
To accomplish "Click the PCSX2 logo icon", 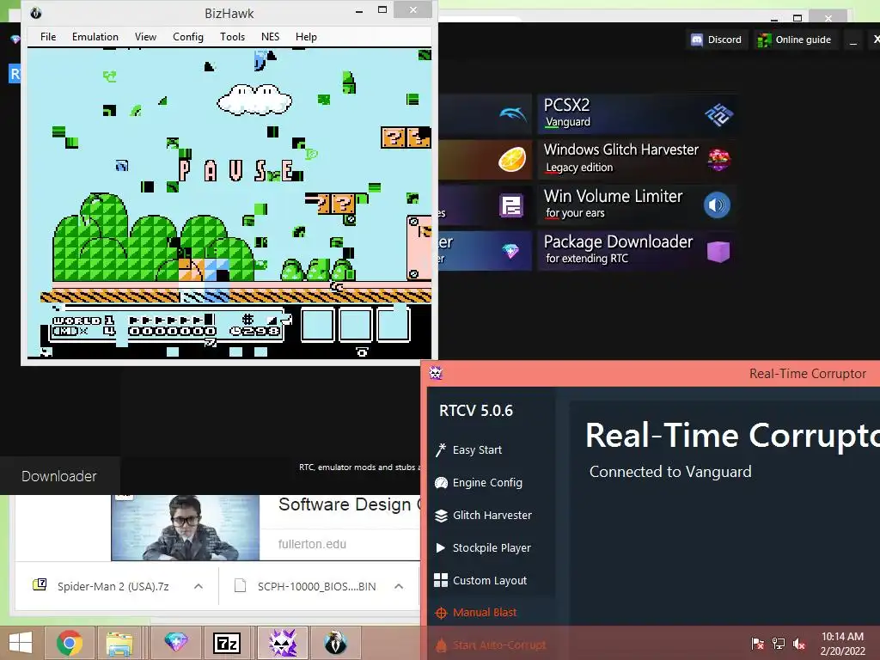I will (718, 114).
